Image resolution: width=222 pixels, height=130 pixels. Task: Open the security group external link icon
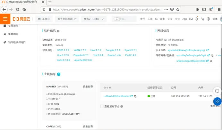click(208, 50)
